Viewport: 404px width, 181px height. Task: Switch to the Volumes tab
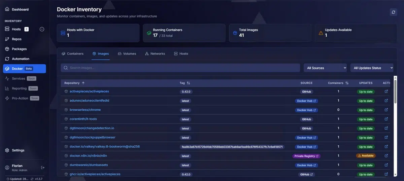[127, 54]
